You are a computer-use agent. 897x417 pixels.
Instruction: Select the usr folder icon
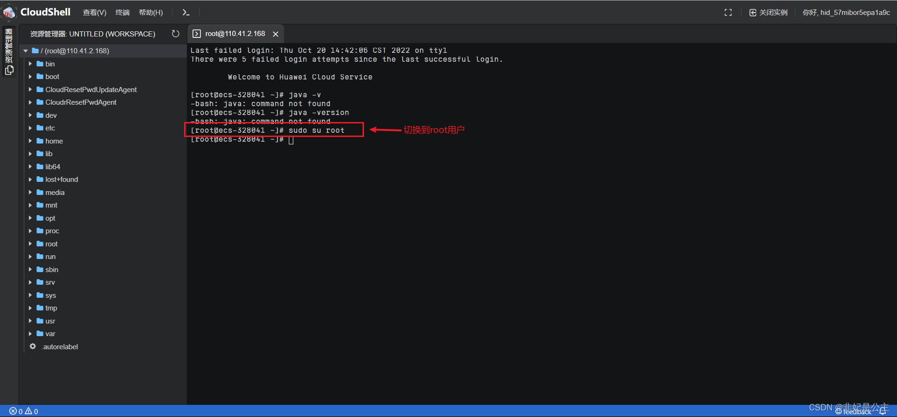[40, 321]
